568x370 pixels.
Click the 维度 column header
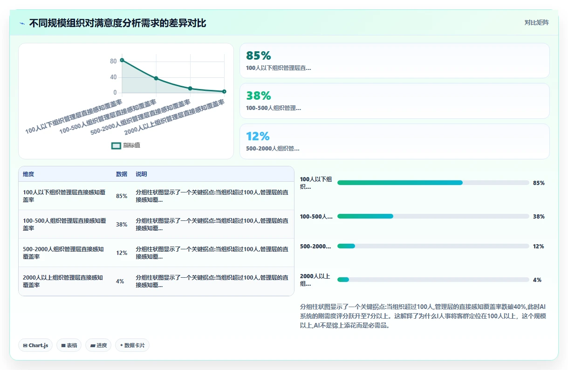click(28, 174)
